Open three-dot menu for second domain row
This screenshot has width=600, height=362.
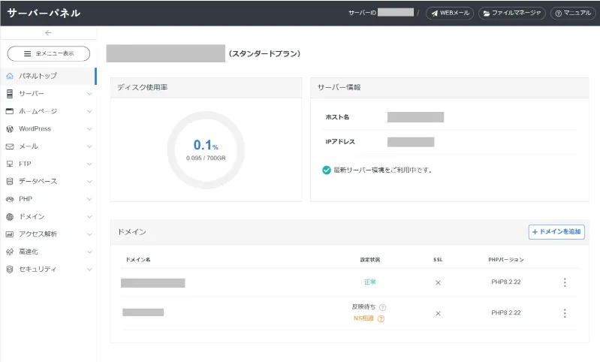(x=565, y=313)
